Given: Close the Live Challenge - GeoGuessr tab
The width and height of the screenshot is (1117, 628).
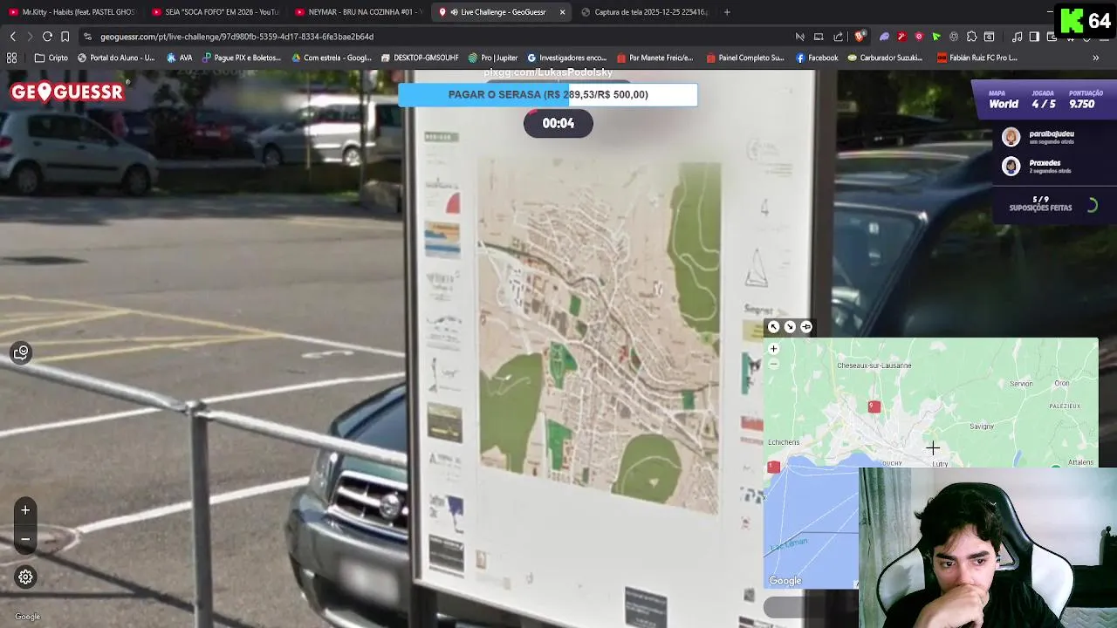Looking at the screenshot, I should [x=562, y=12].
